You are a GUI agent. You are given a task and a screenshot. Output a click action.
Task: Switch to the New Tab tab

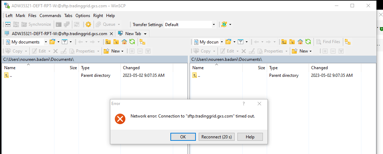pos(133,34)
